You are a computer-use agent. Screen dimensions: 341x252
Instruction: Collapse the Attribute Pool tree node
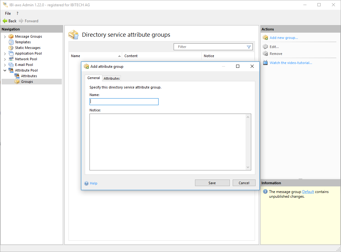(5, 70)
